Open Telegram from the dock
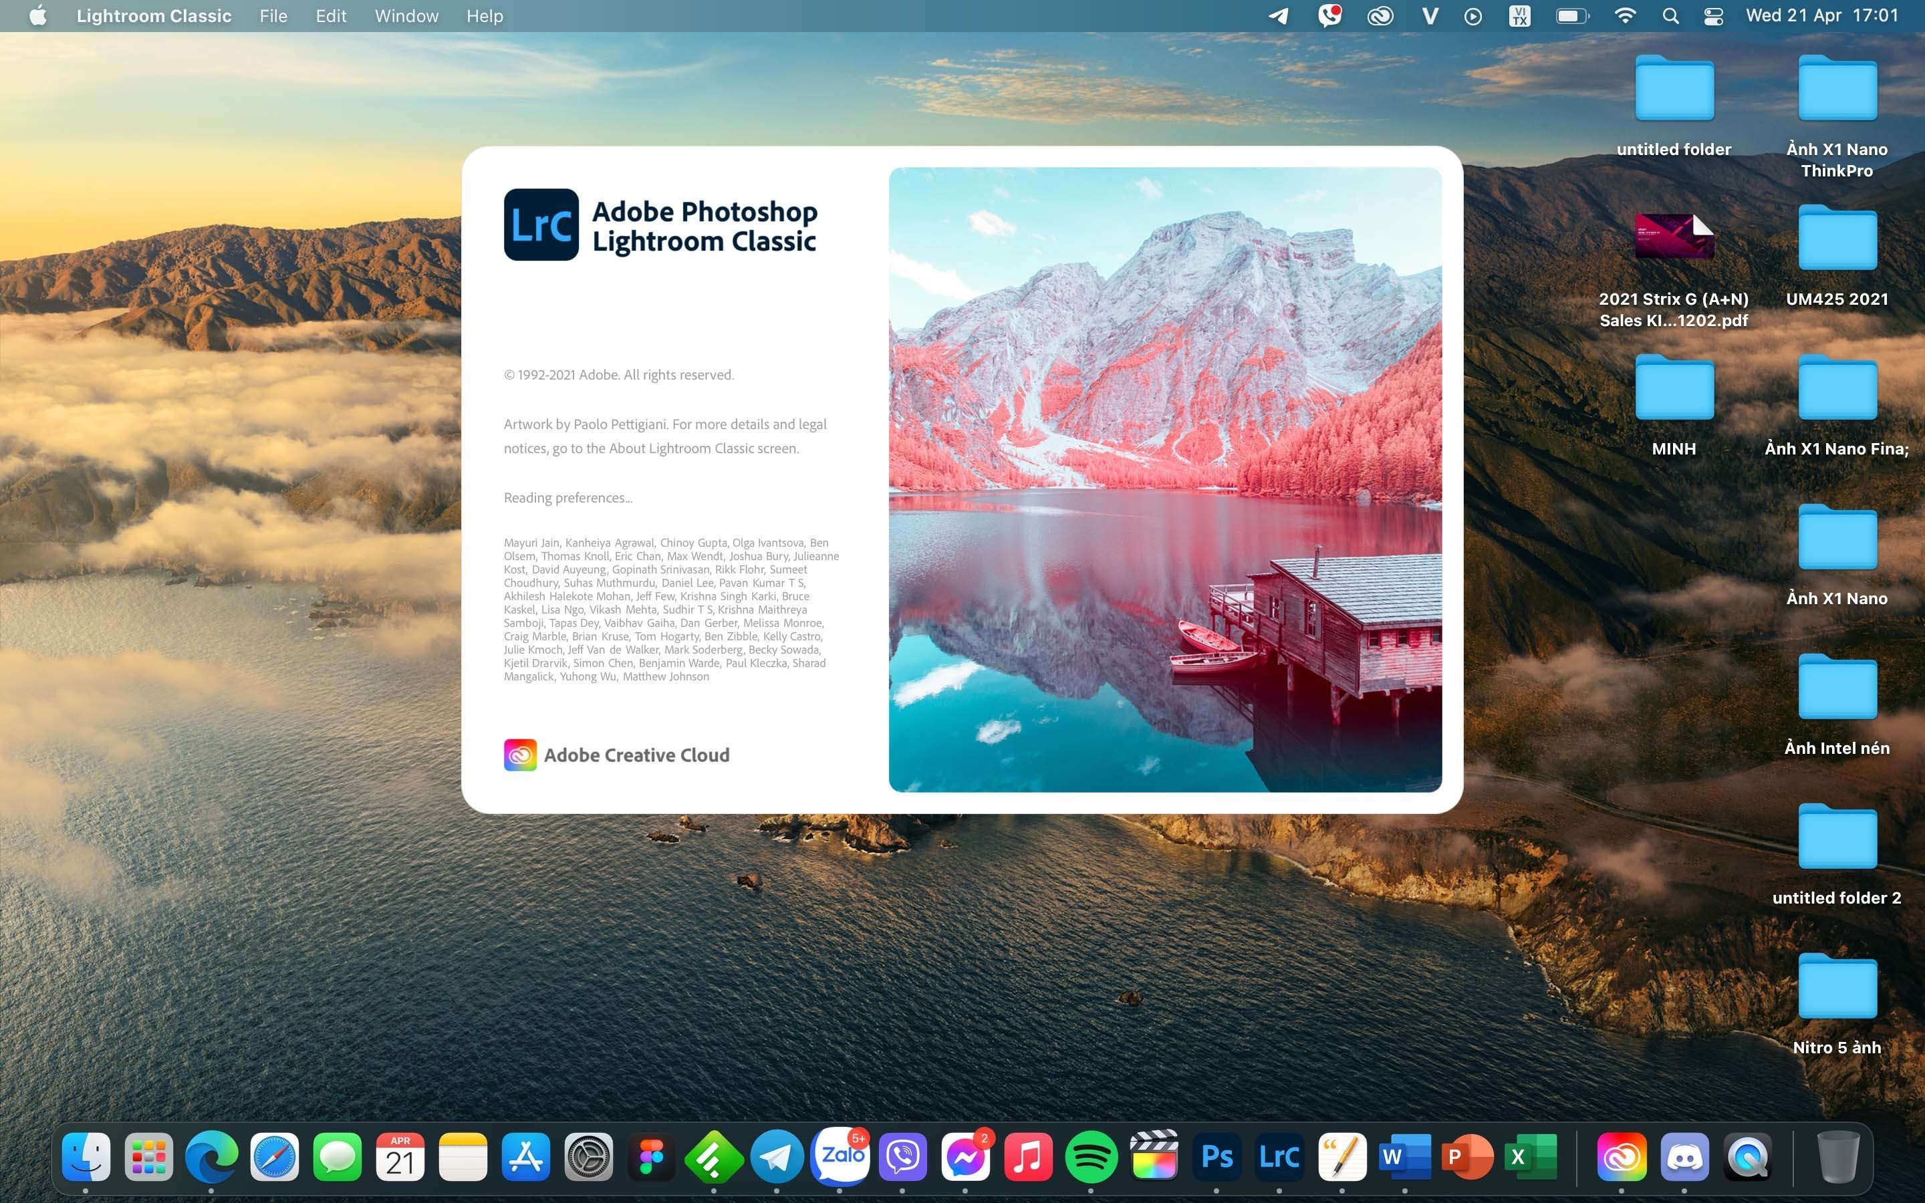Screen dimensions: 1925x1203 (x=777, y=1156)
